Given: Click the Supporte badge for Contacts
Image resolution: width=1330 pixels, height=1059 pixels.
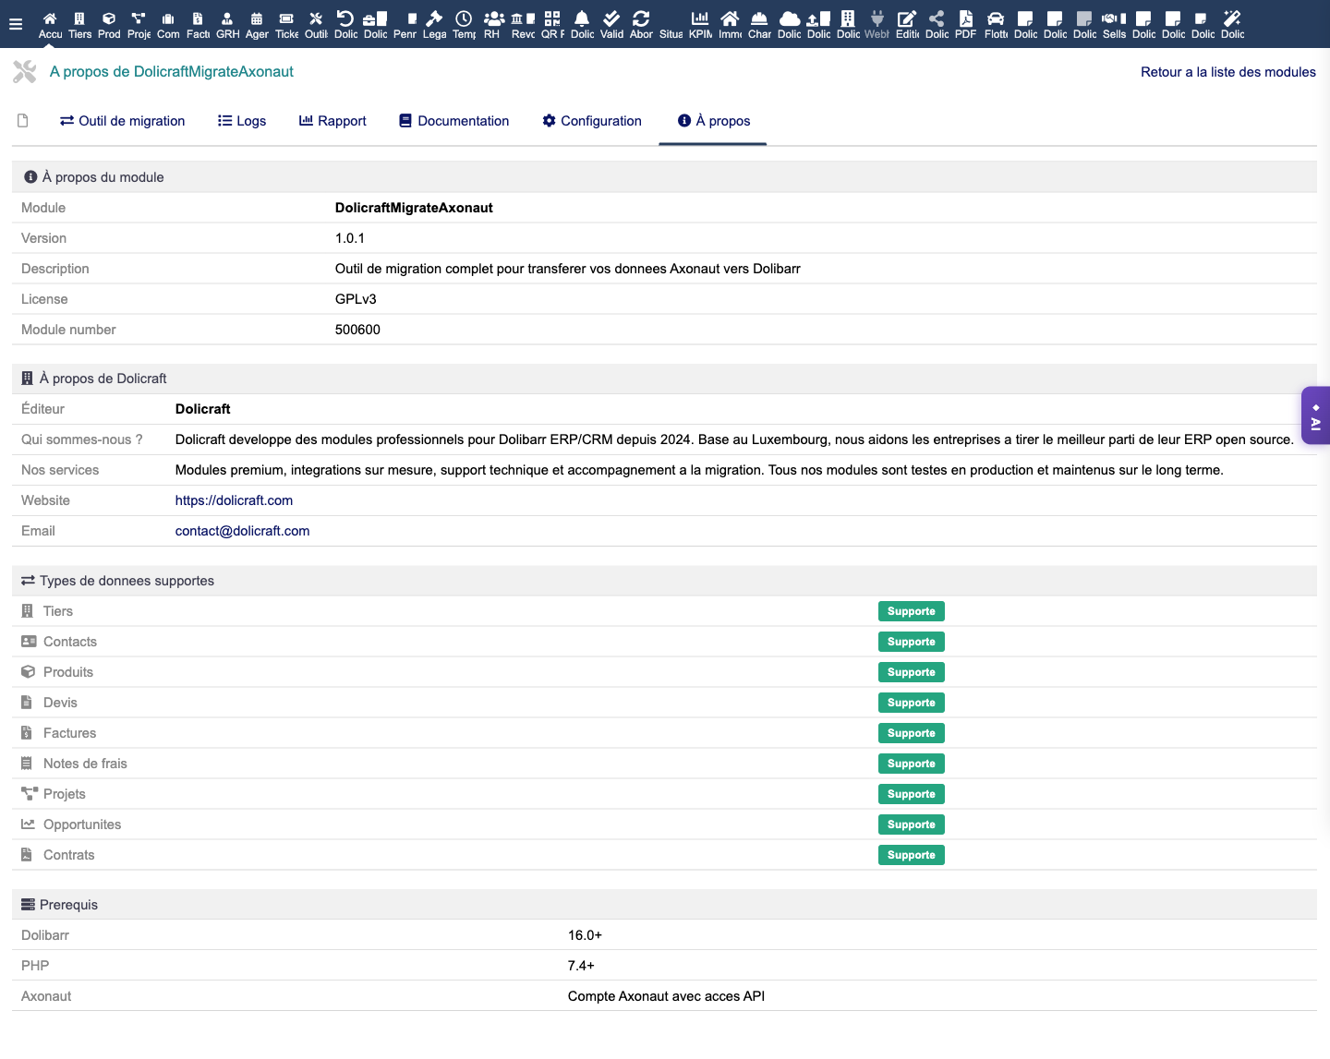Looking at the screenshot, I should (911, 642).
